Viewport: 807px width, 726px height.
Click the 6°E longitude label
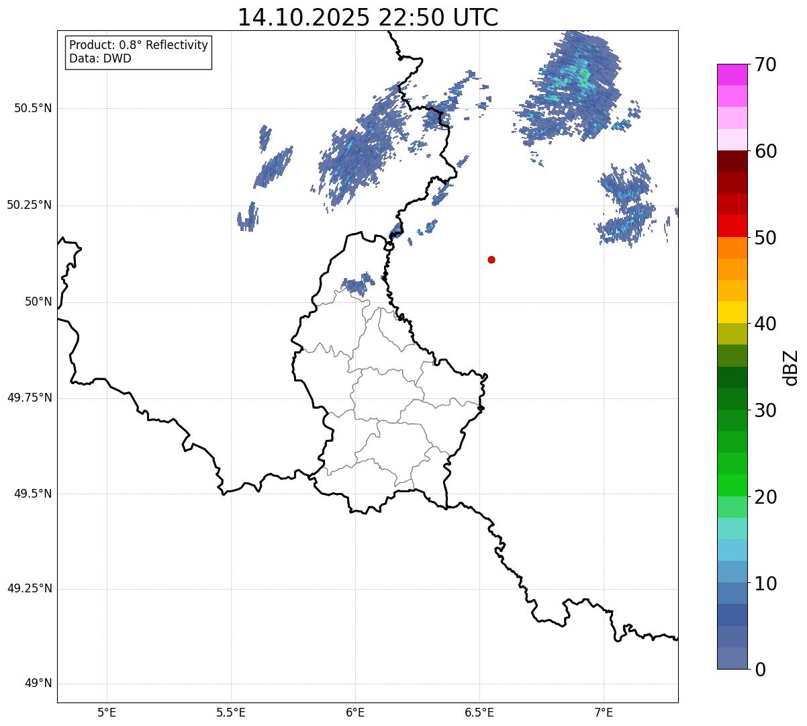point(355,712)
